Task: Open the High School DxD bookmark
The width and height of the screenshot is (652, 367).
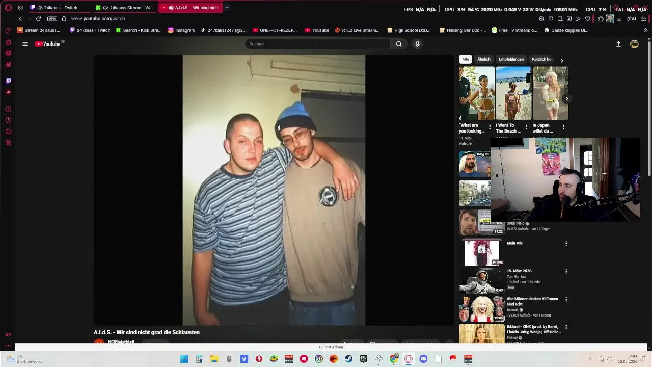Action: coord(409,30)
